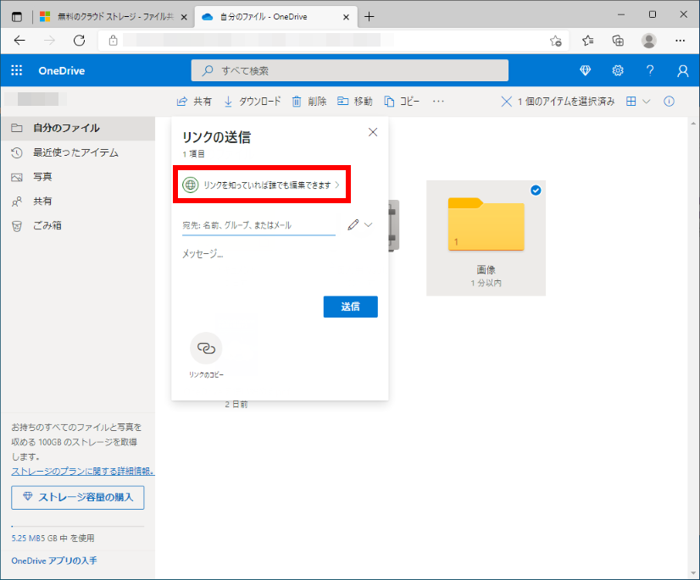The image size is (700, 580).
Task: Open 写真 in the sidebar
Action: 78,177
